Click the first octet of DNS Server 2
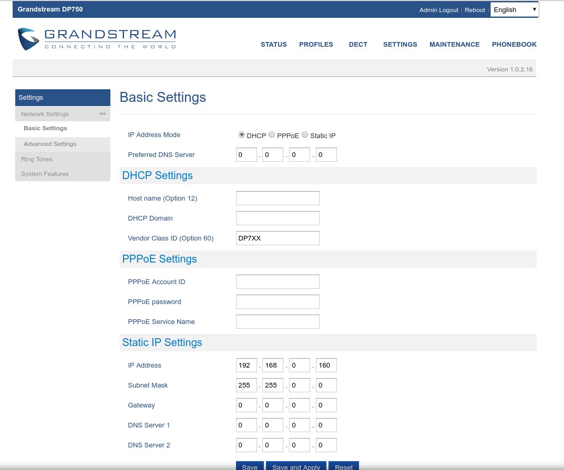Image resolution: width=564 pixels, height=470 pixels. 247,445
